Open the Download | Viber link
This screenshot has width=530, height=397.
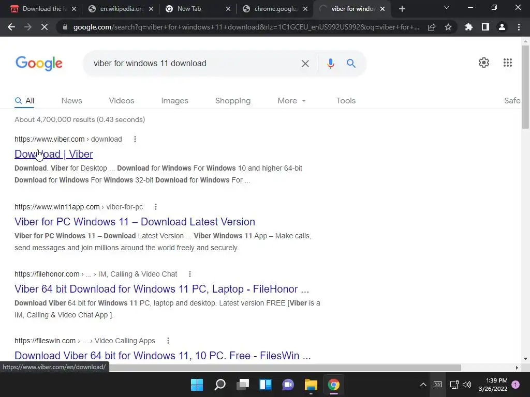point(54,154)
